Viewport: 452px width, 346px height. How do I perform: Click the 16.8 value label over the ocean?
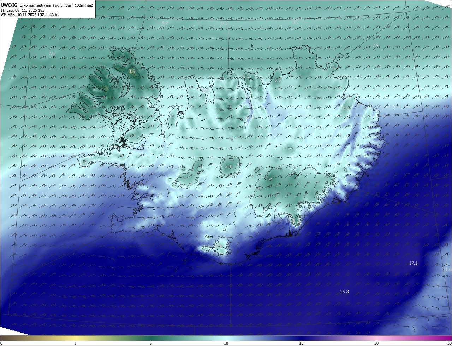click(344, 292)
